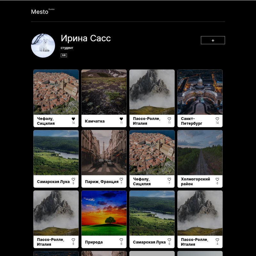Like the Чефалу card showing 7 likes
This screenshot has width=256, height=256.
point(169,180)
